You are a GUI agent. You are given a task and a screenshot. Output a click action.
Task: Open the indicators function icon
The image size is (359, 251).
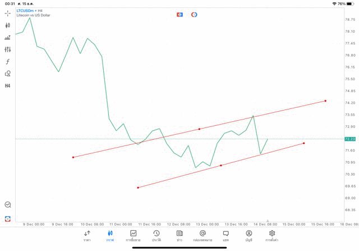(8, 62)
